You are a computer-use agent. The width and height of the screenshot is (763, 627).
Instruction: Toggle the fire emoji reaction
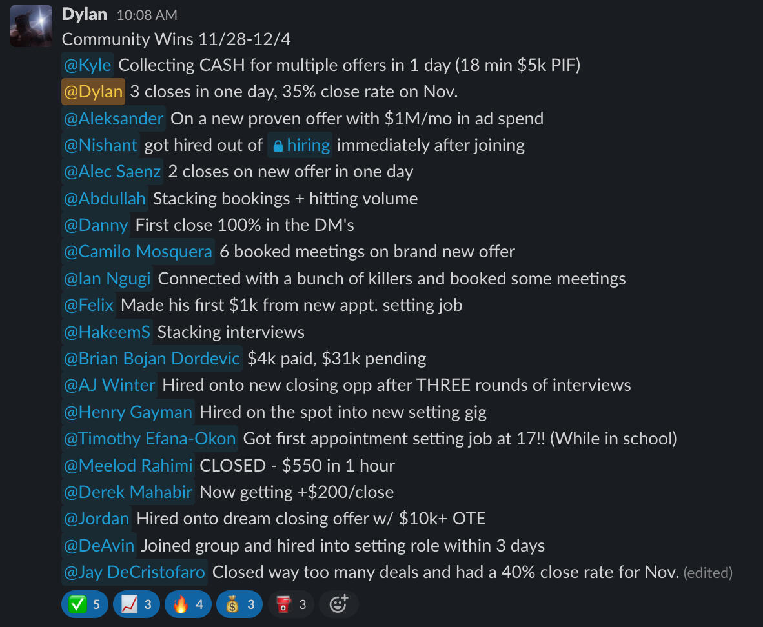point(187,604)
